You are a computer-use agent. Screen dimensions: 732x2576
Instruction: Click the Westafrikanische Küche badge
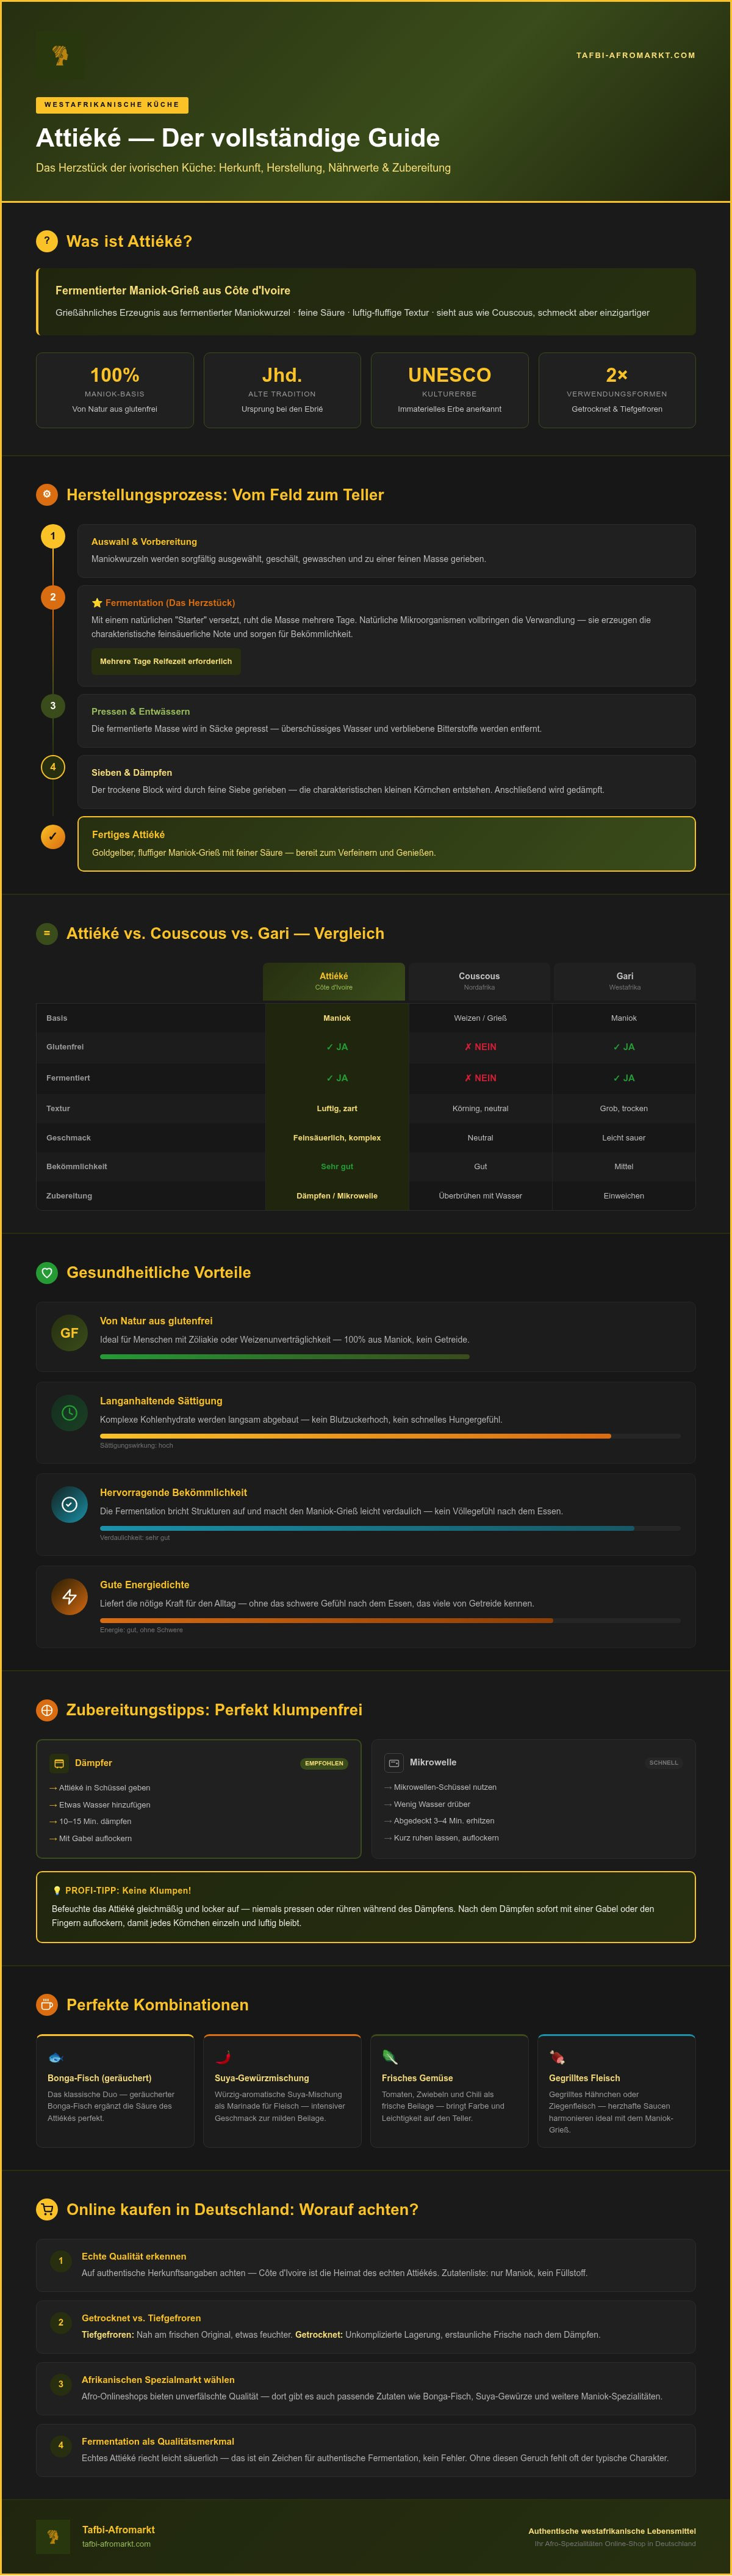point(112,105)
